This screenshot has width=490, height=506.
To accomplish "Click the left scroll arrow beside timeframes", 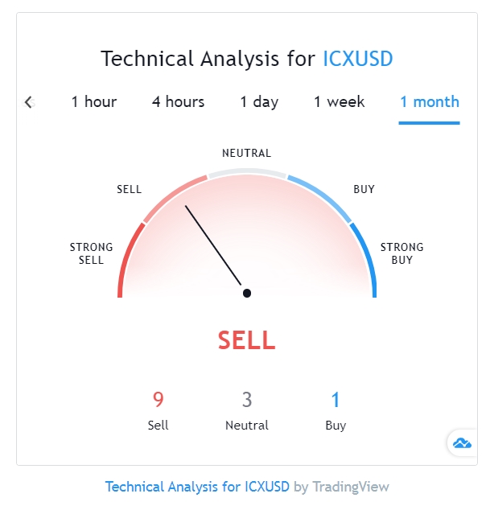I will pos(29,102).
